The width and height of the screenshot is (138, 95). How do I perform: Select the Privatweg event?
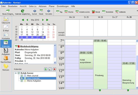coord(100,64)
